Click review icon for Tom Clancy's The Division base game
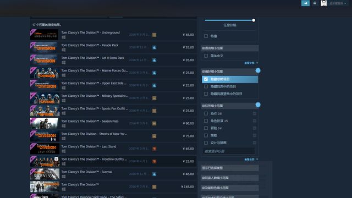 (x=154, y=186)
